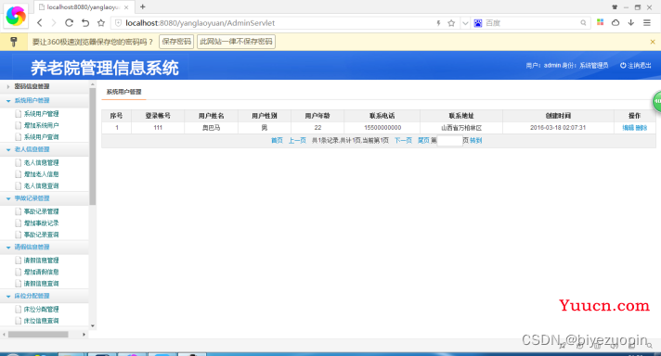This screenshot has height=356, width=661.
Task: Click the 联系电话 column header
Action: [x=382, y=116]
